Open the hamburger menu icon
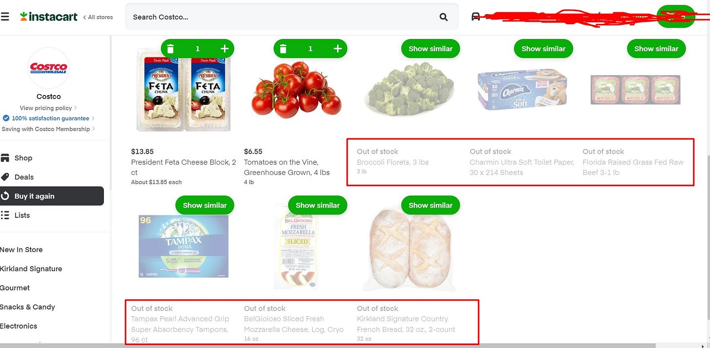This screenshot has height=348, width=710. 4,17
